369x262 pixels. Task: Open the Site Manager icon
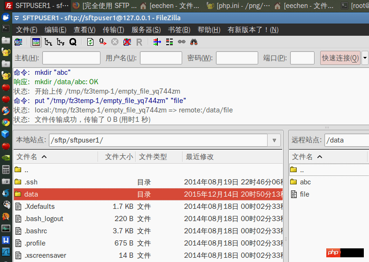click(x=18, y=42)
